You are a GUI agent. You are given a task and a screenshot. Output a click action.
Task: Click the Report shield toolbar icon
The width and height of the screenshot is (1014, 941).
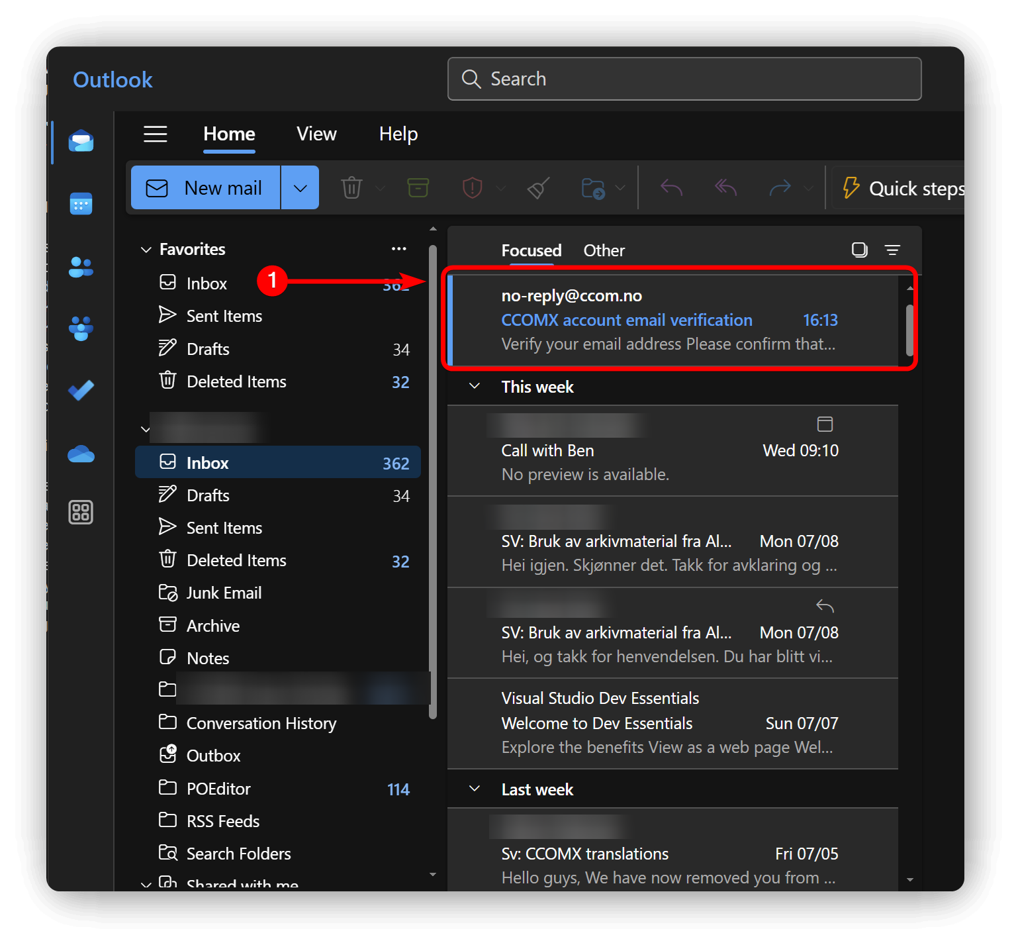(x=472, y=188)
